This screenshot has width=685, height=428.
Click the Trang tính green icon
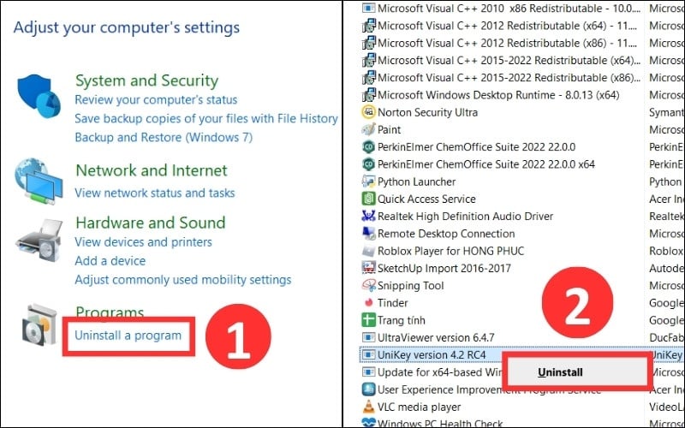coord(368,320)
